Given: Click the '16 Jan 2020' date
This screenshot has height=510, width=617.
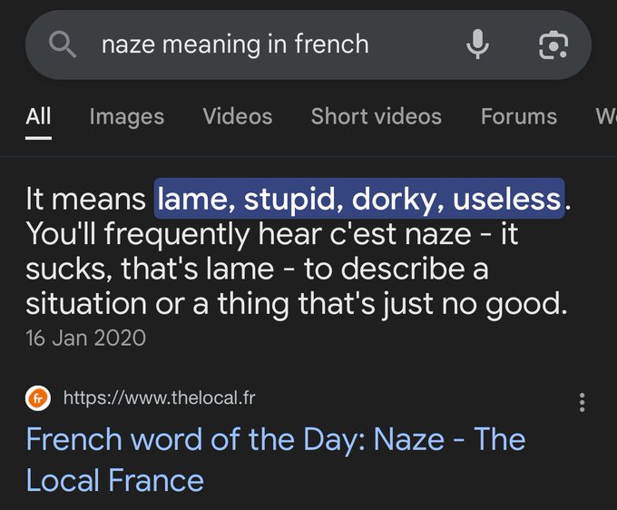Looking at the screenshot, I should tap(85, 338).
